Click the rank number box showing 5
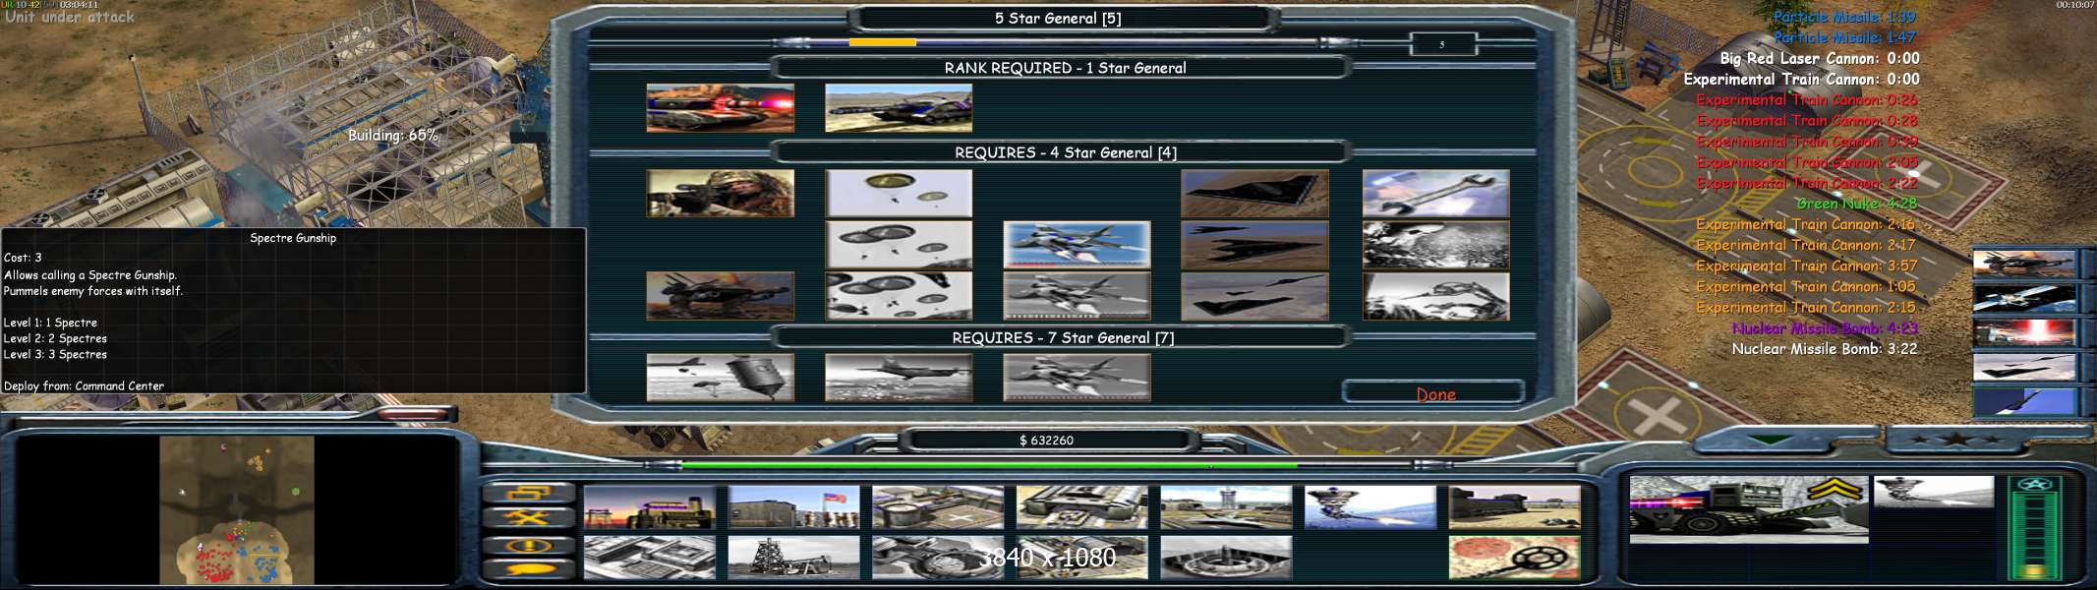The width and height of the screenshot is (2097, 590). pos(1442,44)
